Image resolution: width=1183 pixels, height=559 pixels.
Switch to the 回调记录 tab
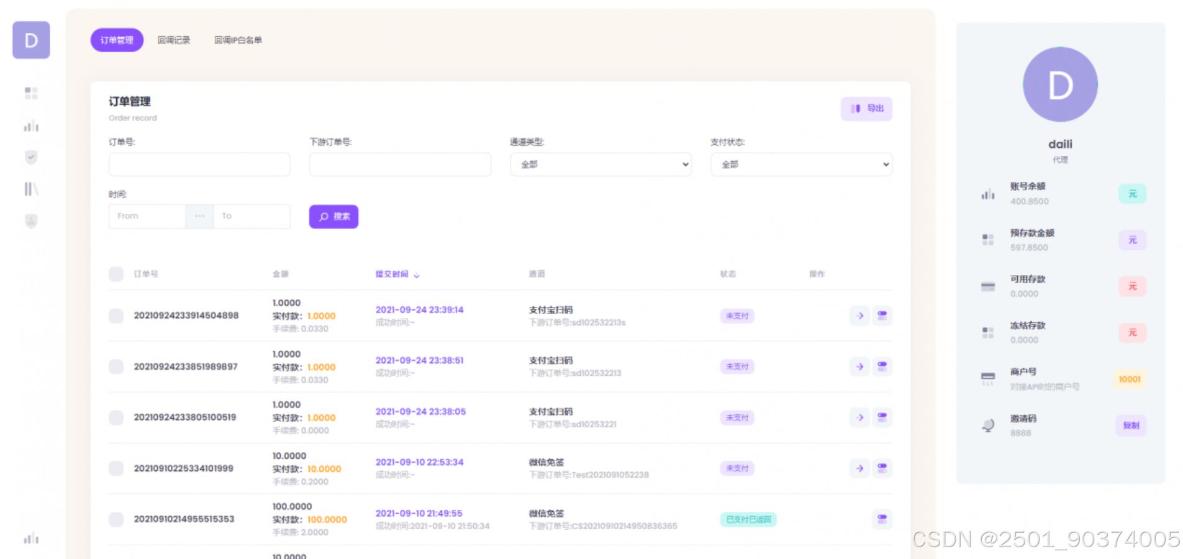tap(175, 40)
